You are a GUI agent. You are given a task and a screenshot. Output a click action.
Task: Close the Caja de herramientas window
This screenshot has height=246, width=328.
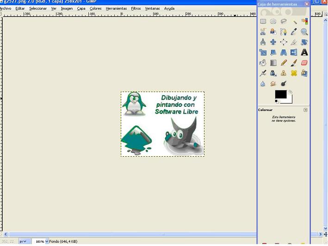click(307, 4)
